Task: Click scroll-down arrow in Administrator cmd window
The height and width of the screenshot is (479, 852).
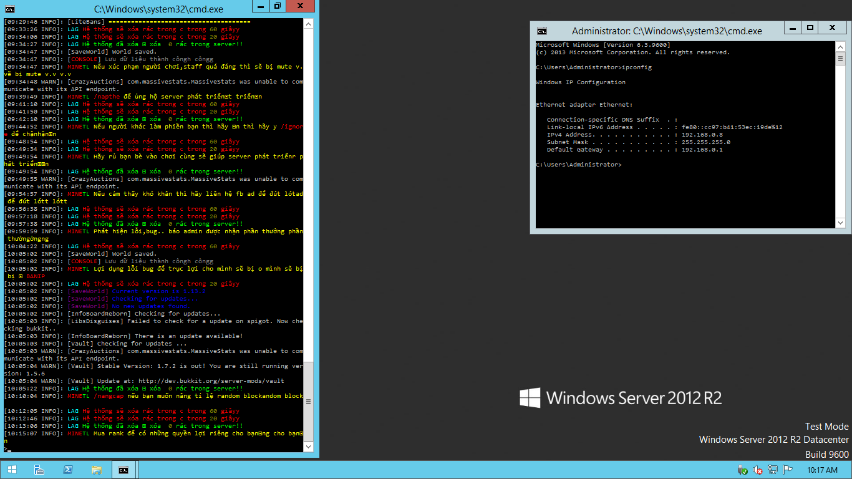Action: point(840,223)
